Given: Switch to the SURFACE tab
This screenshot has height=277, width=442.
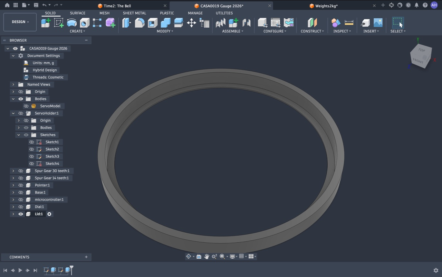Looking at the screenshot, I should 78,13.
